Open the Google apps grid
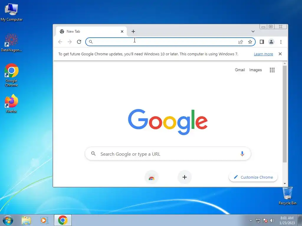302x226 pixels. point(272,70)
